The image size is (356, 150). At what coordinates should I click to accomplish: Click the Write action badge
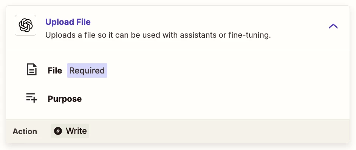70,131
